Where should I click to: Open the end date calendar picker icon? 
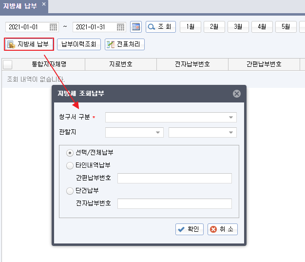coord(121,27)
